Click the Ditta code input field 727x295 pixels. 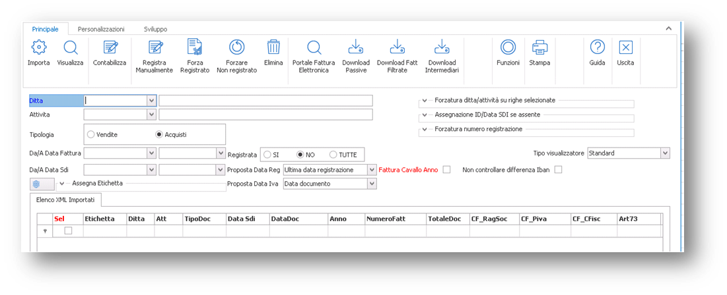[116, 100]
